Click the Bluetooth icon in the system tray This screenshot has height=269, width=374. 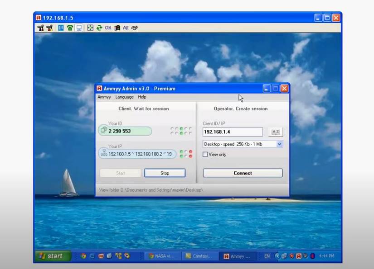pos(312,256)
